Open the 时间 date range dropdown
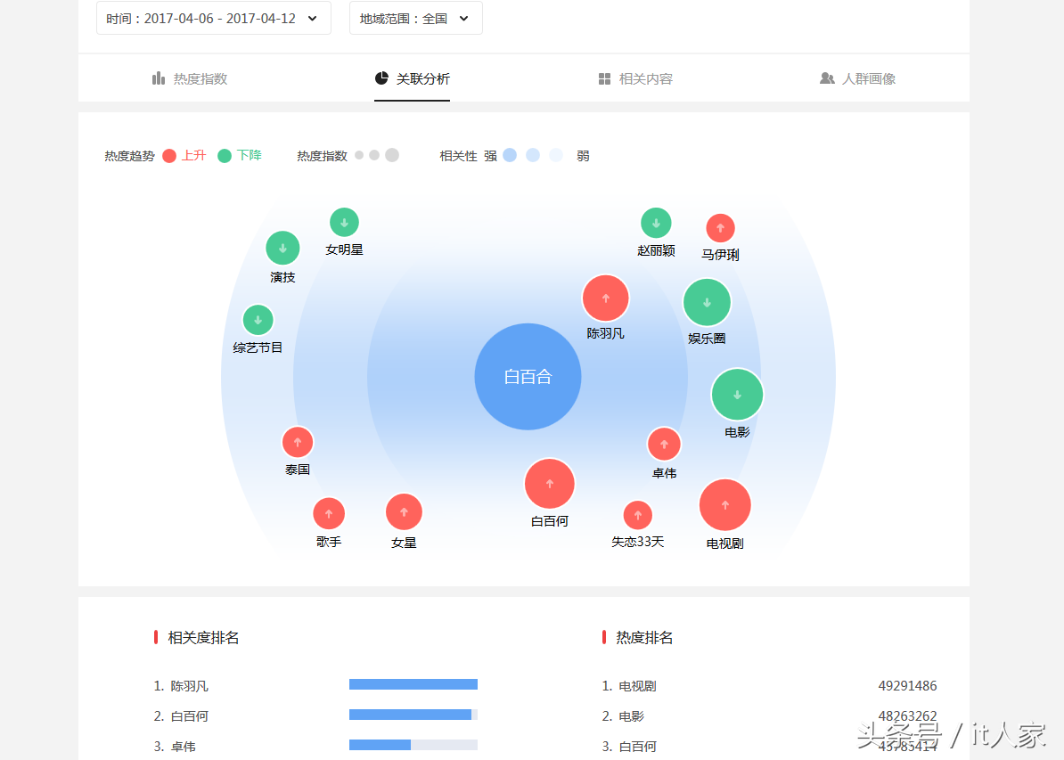This screenshot has width=1064, height=760. click(x=213, y=17)
